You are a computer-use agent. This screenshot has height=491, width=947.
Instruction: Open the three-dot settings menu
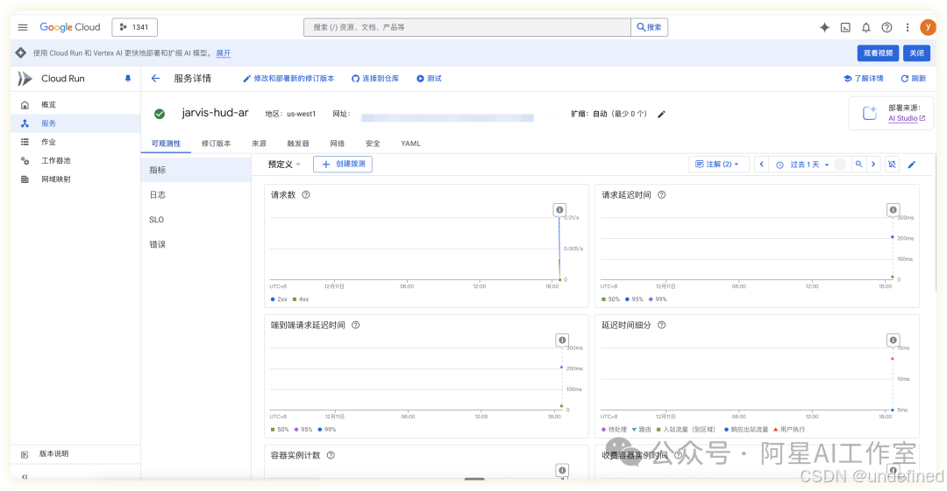click(908, 27)
